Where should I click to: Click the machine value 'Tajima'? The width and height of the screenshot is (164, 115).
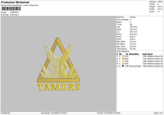click(133, 17)
